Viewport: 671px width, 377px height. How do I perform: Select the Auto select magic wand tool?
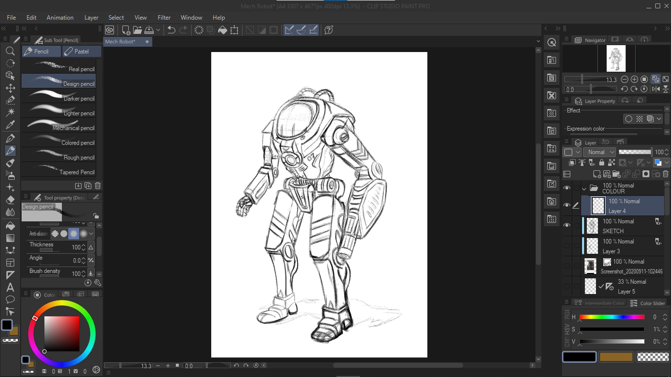10,112
